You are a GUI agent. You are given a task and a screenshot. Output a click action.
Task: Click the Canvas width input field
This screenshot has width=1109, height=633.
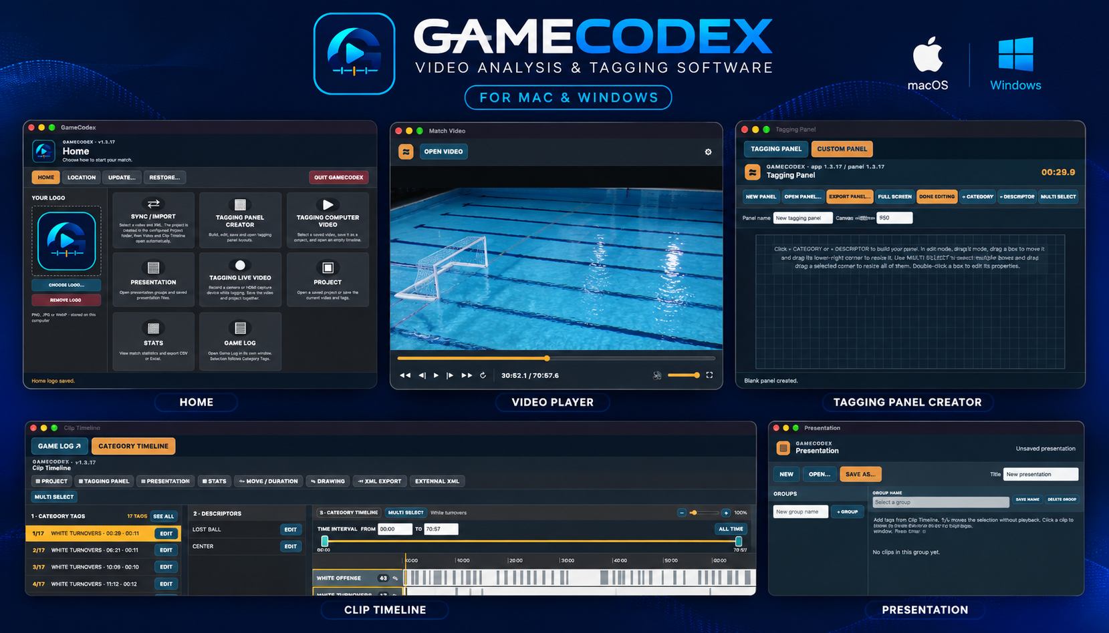pos(894,218)
